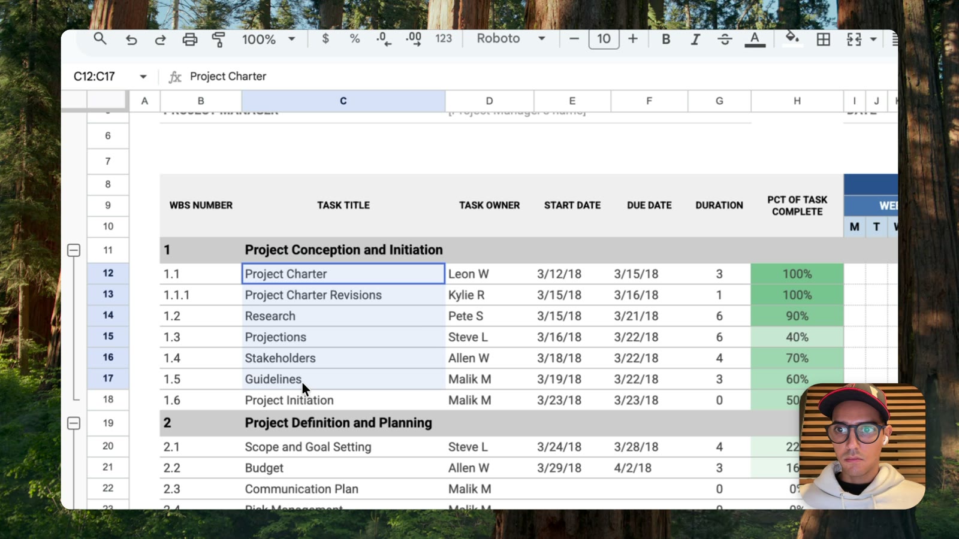The width and height of the screenshot is (959, 539).
Task: Increase decimal places
Action: tap(414, 39)
